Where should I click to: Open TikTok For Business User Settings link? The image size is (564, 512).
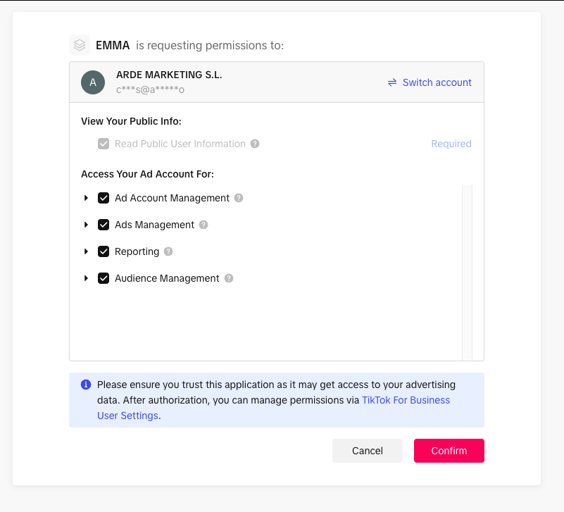click(x=406, y=400)
